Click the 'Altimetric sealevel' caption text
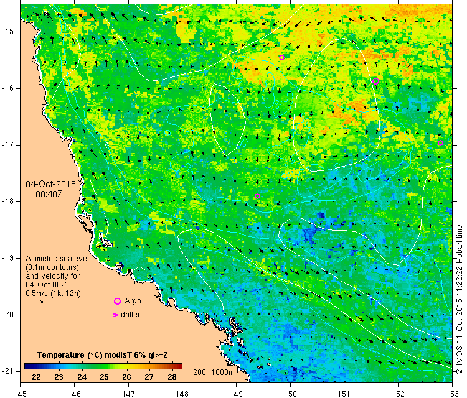This screenshot has width=467, height=398. point(57,259)
